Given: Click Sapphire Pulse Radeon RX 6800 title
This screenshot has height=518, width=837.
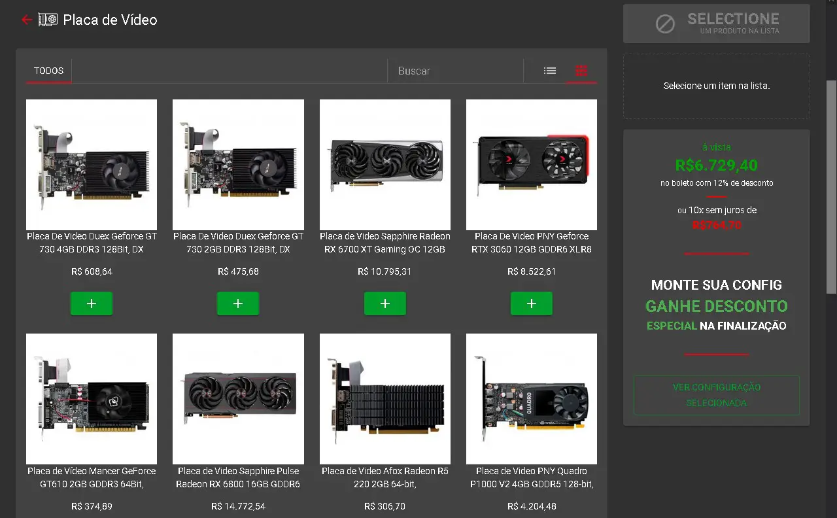Looking at the screenshot, I should pyautogui.click(x=238, y=477).
